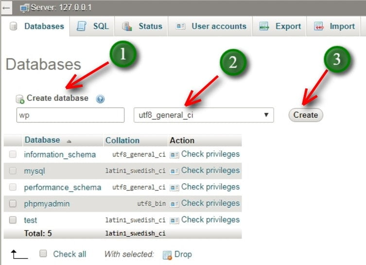Click the back arrow beside Server
Image resolution: width=366 pixels, height=265 pixels.
point(6,8)
